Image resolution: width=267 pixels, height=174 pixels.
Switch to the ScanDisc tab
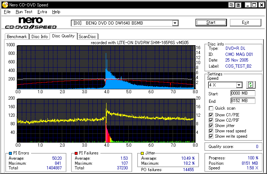(88, 36)
